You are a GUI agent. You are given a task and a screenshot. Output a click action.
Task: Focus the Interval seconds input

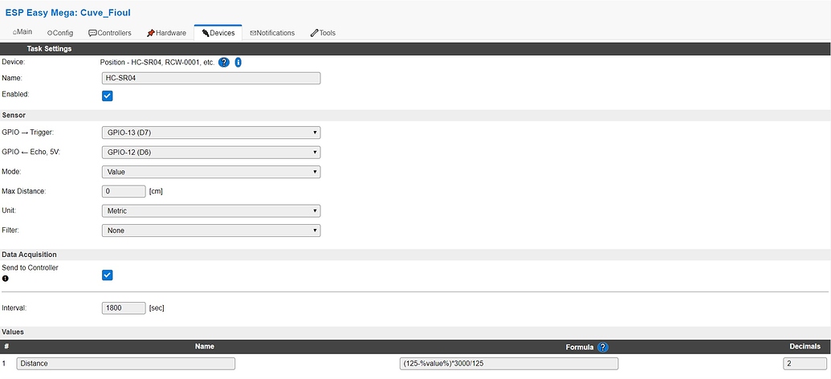124,308
